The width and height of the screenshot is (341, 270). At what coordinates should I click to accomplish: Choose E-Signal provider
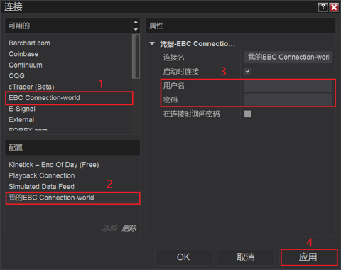pos(22,109)
